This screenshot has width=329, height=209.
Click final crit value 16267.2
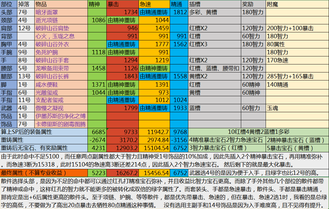[122, 173]
